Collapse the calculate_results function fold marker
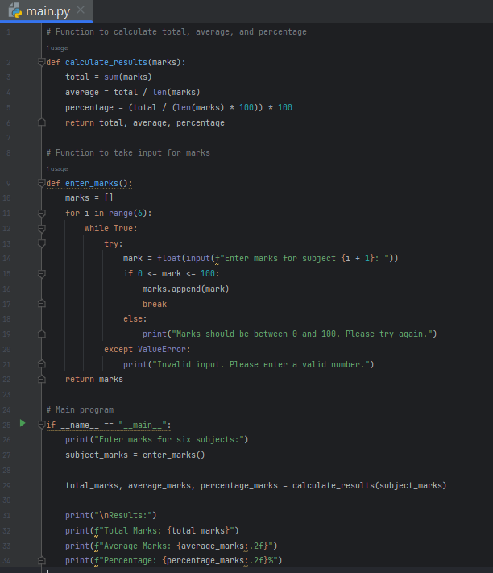 click(x=42, y=62)
